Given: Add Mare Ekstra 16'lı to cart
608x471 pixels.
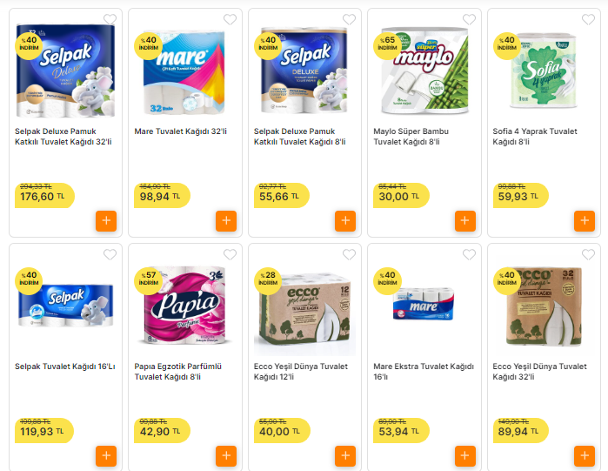Looking at the screenshot, I should pyautogui.click(x=465, y=456).
